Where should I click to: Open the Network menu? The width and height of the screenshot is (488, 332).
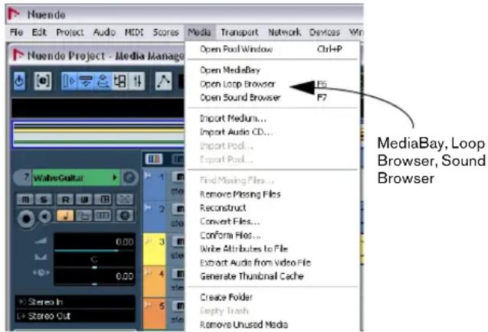pos(285,32)
